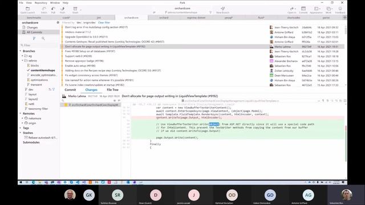Screen dimensions: 365x205
Task: Collapse the Stashes section
Action: (21, 133)
